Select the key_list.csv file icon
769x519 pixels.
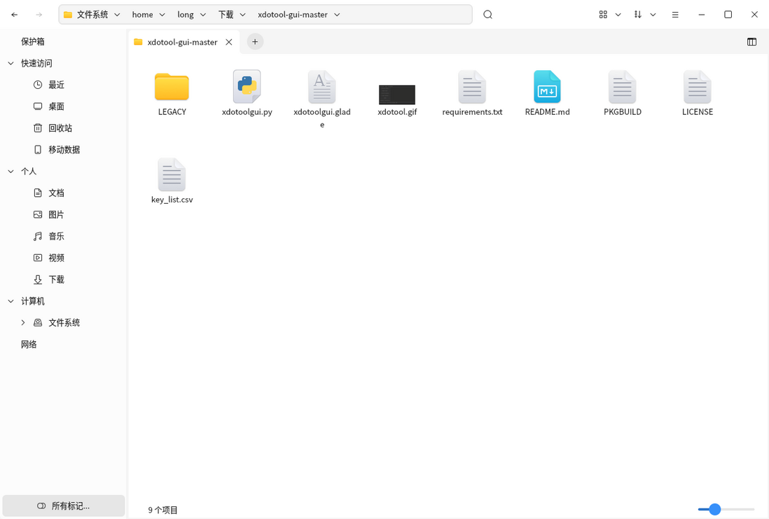click(x=172, y=174)
